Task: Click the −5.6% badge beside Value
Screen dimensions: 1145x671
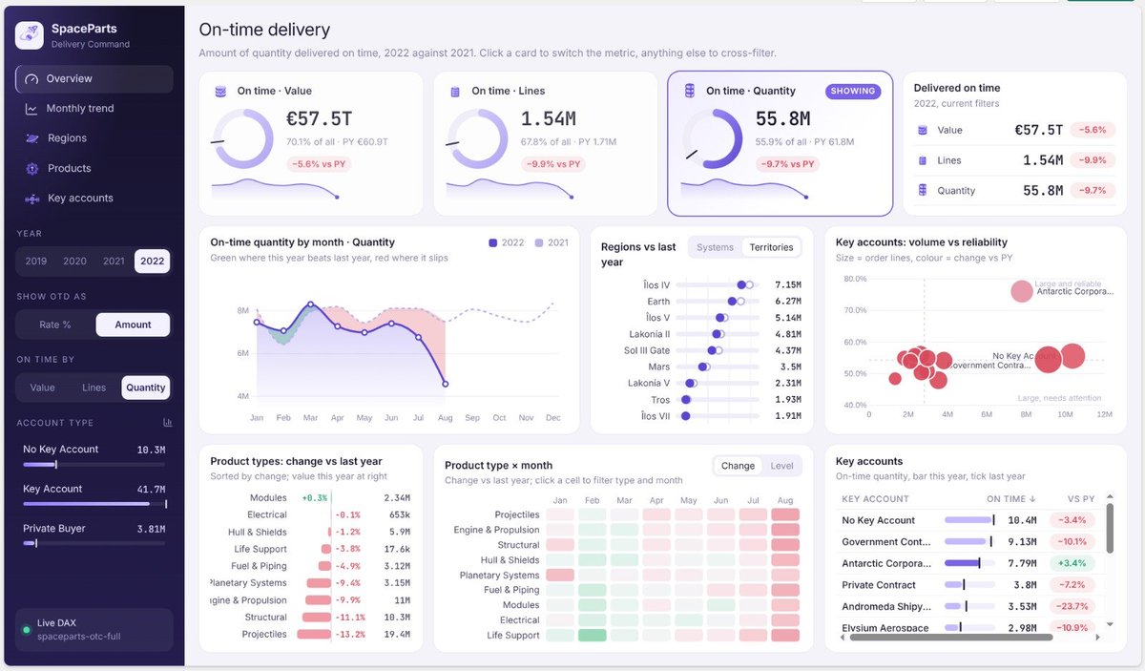Action: [x=1092, y=130]
